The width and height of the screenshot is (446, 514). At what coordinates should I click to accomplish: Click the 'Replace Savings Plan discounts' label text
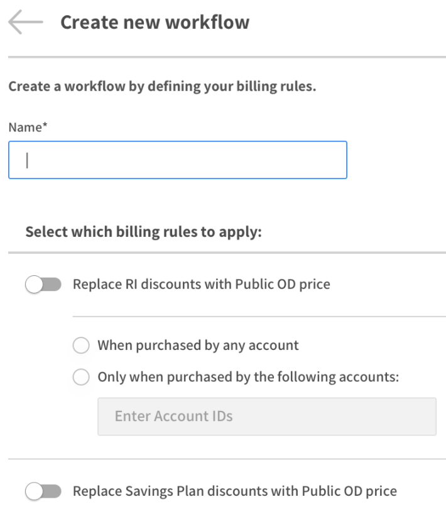point(234,491)
